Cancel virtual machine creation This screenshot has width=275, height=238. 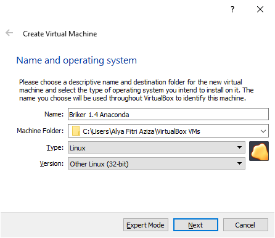click(245, 225)
